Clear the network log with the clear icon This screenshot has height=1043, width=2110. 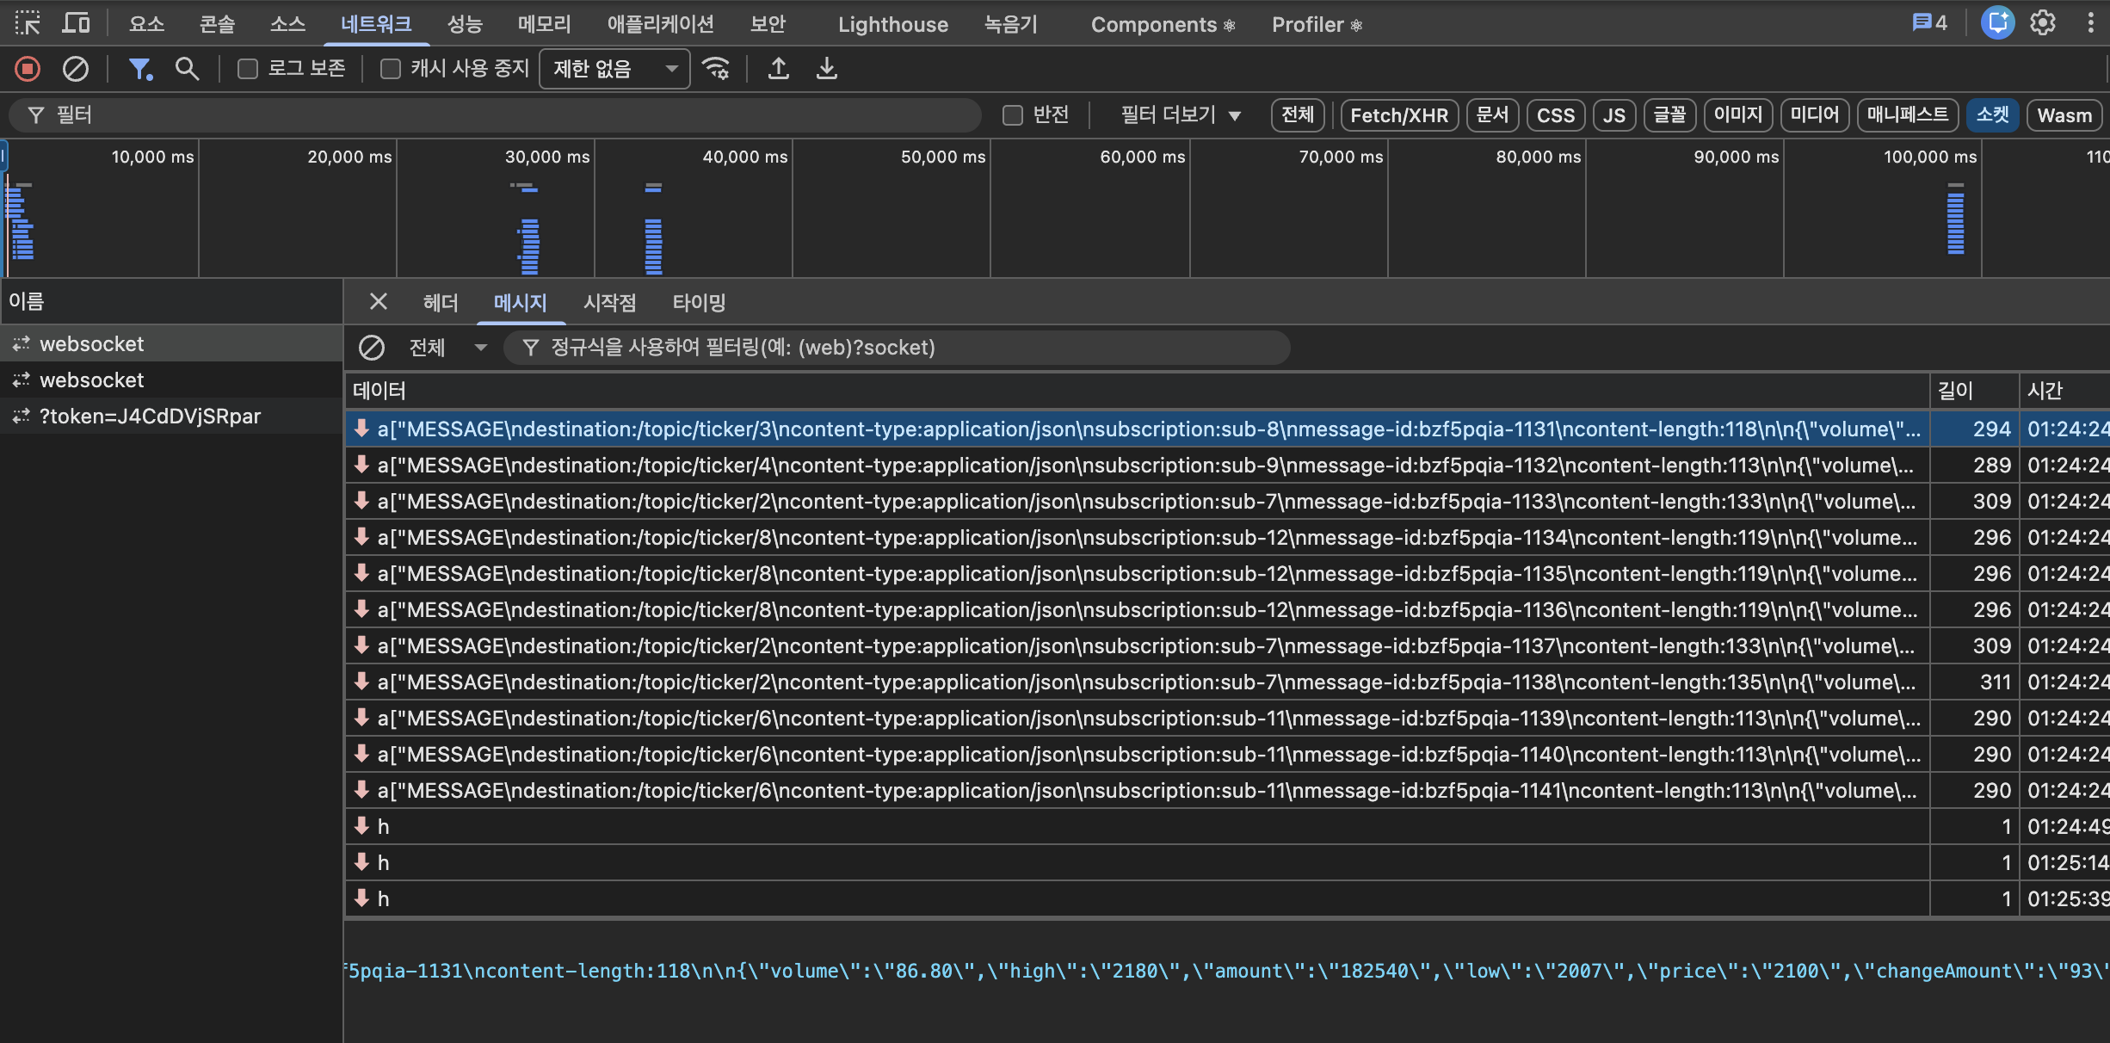[x=76, y=69]
